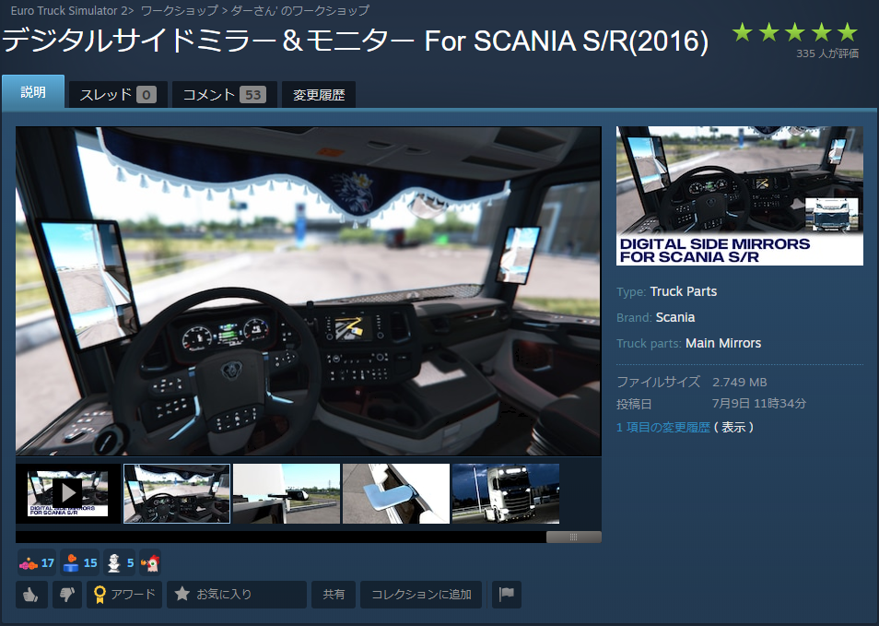
Task: Open the スレッド tab
Action: tap(118, 94)
